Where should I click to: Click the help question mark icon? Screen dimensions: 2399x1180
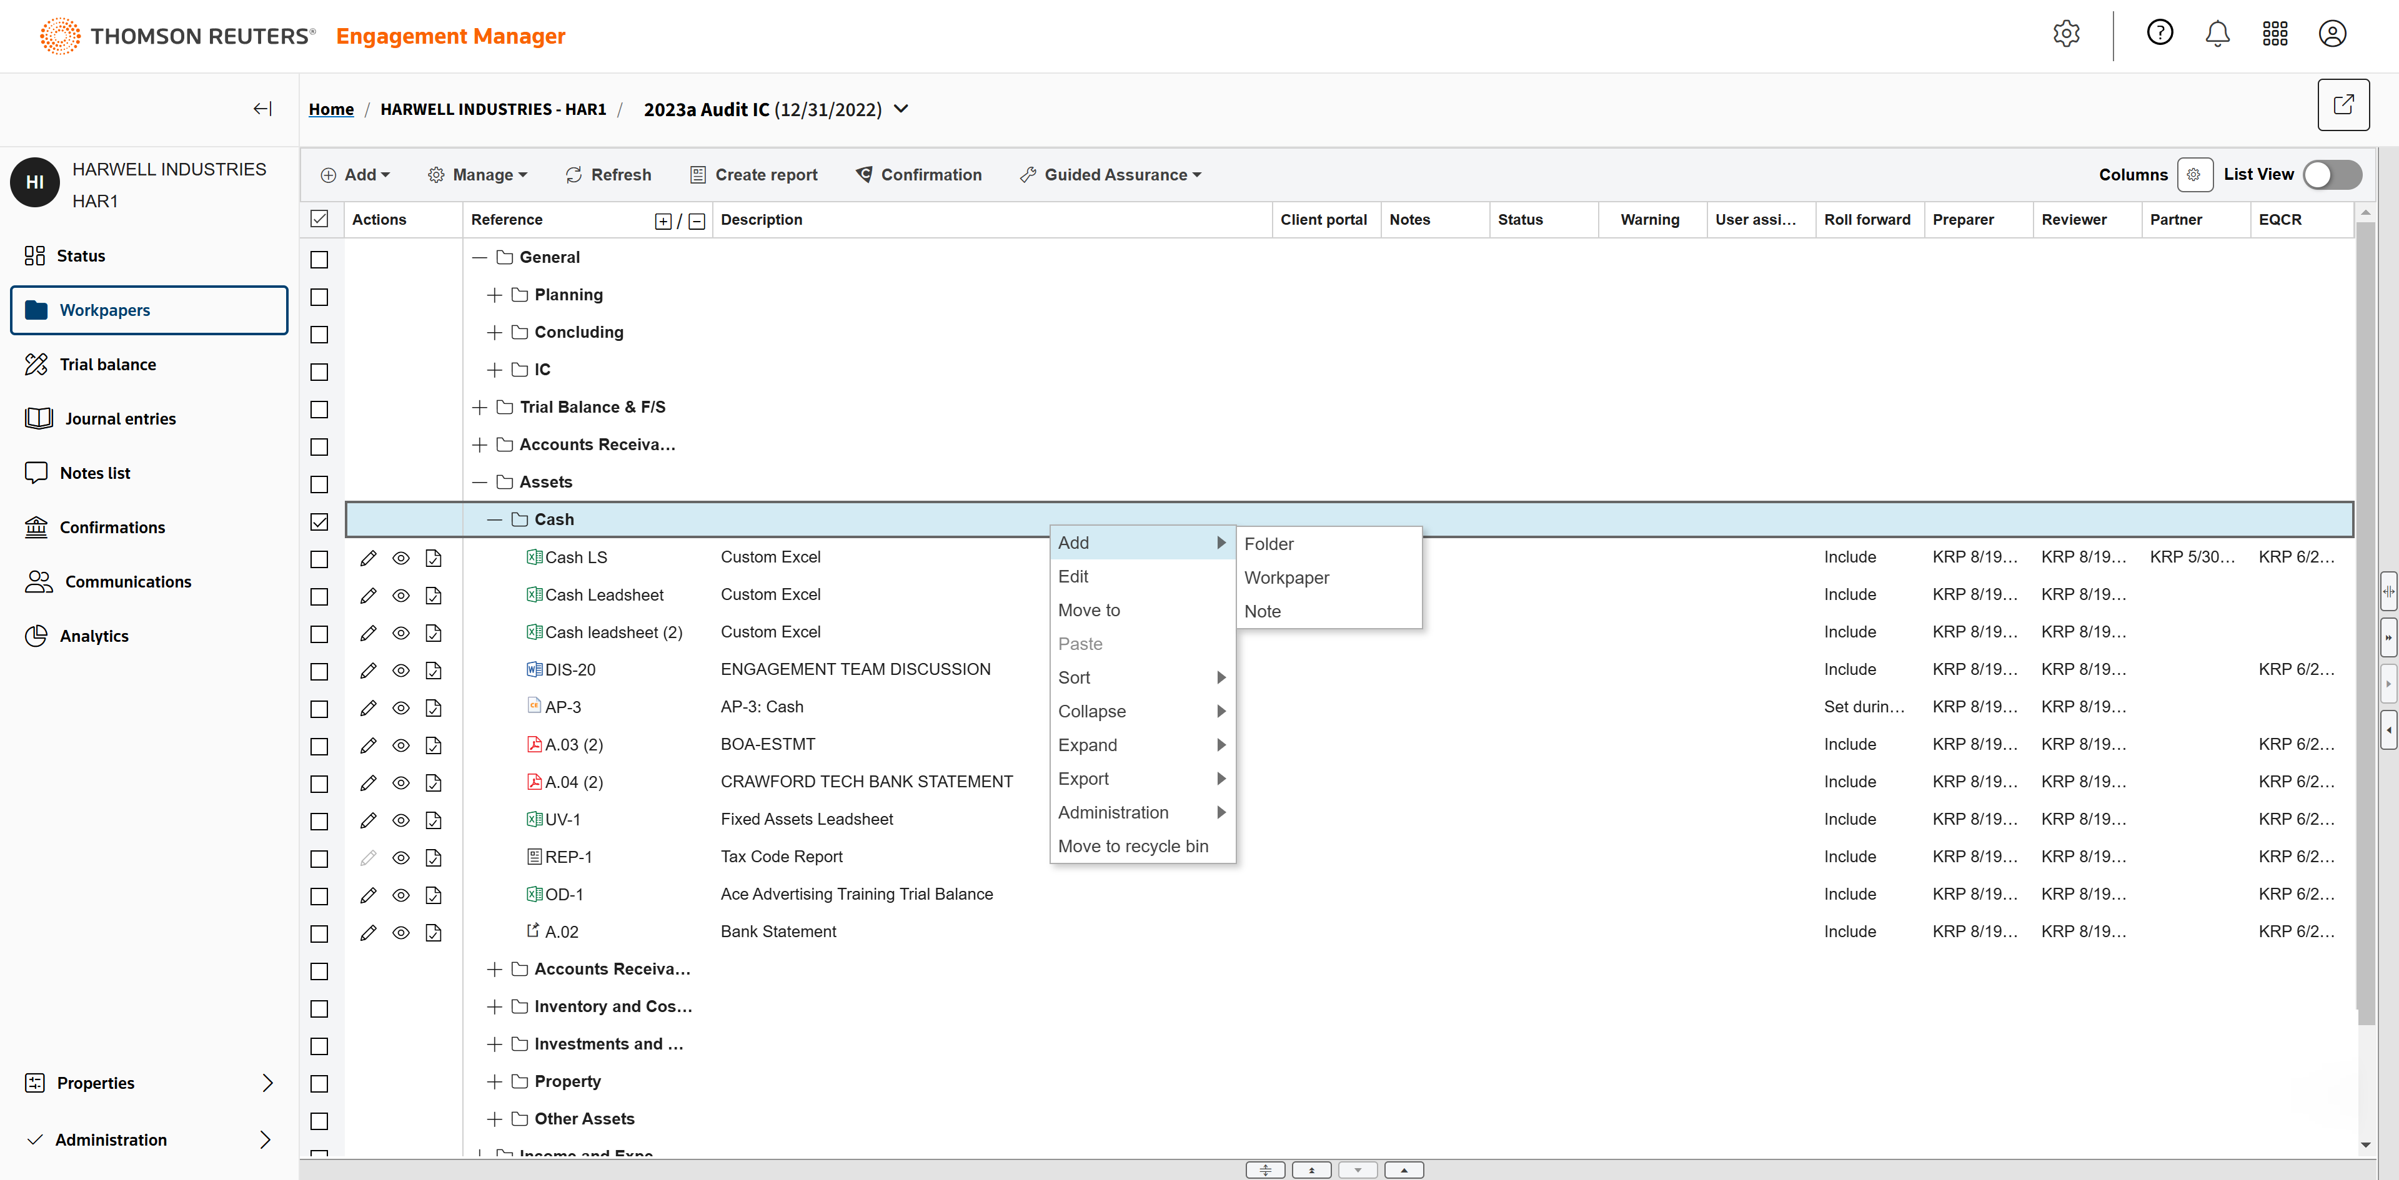(x=2160, y=34)
